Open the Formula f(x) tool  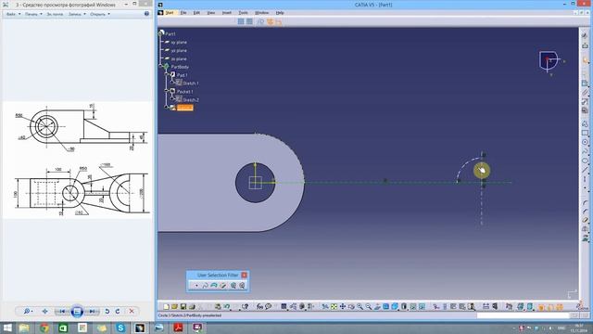259,307
